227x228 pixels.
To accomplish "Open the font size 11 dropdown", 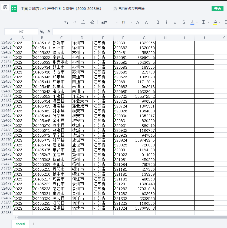I will coord(127,22).
